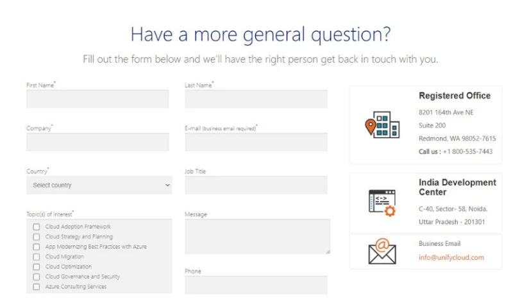The image size is (513, 308).
Task: Select the business E-mail input field
Action: (x=256, y=142)
